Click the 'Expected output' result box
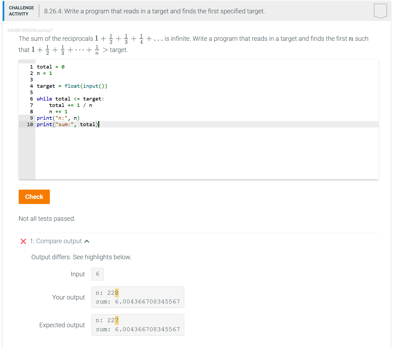This screenshot has height=348, width=393. (138, 325)
